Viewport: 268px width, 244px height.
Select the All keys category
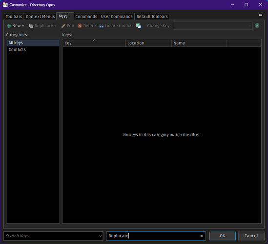pos(33,43)
